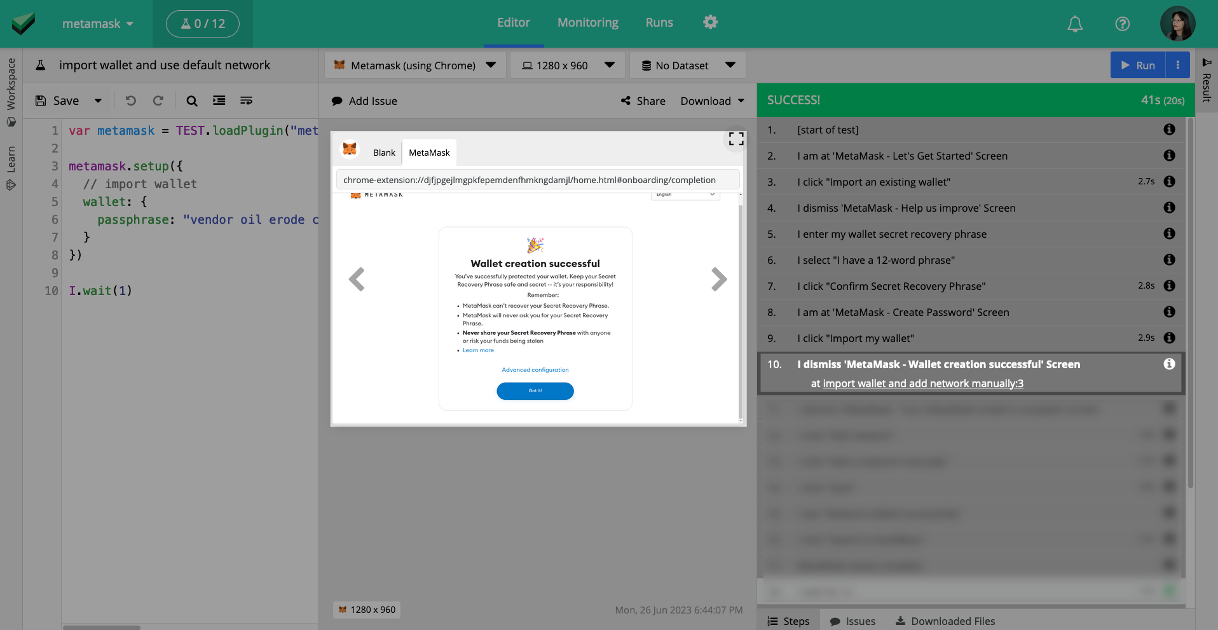Open the notifications bell
Screen dimensions: 1218x630
(x=1075, y=24)
